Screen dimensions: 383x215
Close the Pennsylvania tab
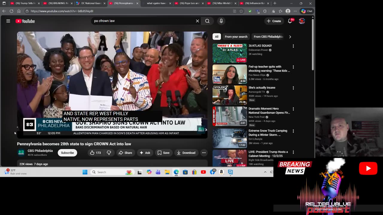(137, 3)
